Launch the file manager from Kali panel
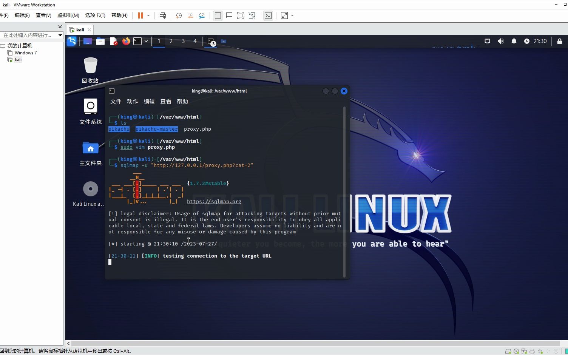Screen dimensions: 568x355 (100, 41)
